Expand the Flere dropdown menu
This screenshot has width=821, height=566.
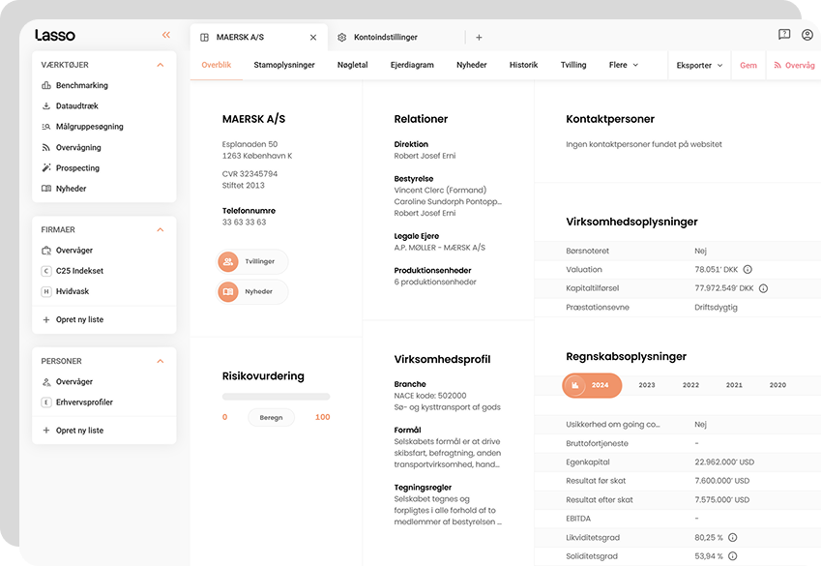tap(624, 65)
